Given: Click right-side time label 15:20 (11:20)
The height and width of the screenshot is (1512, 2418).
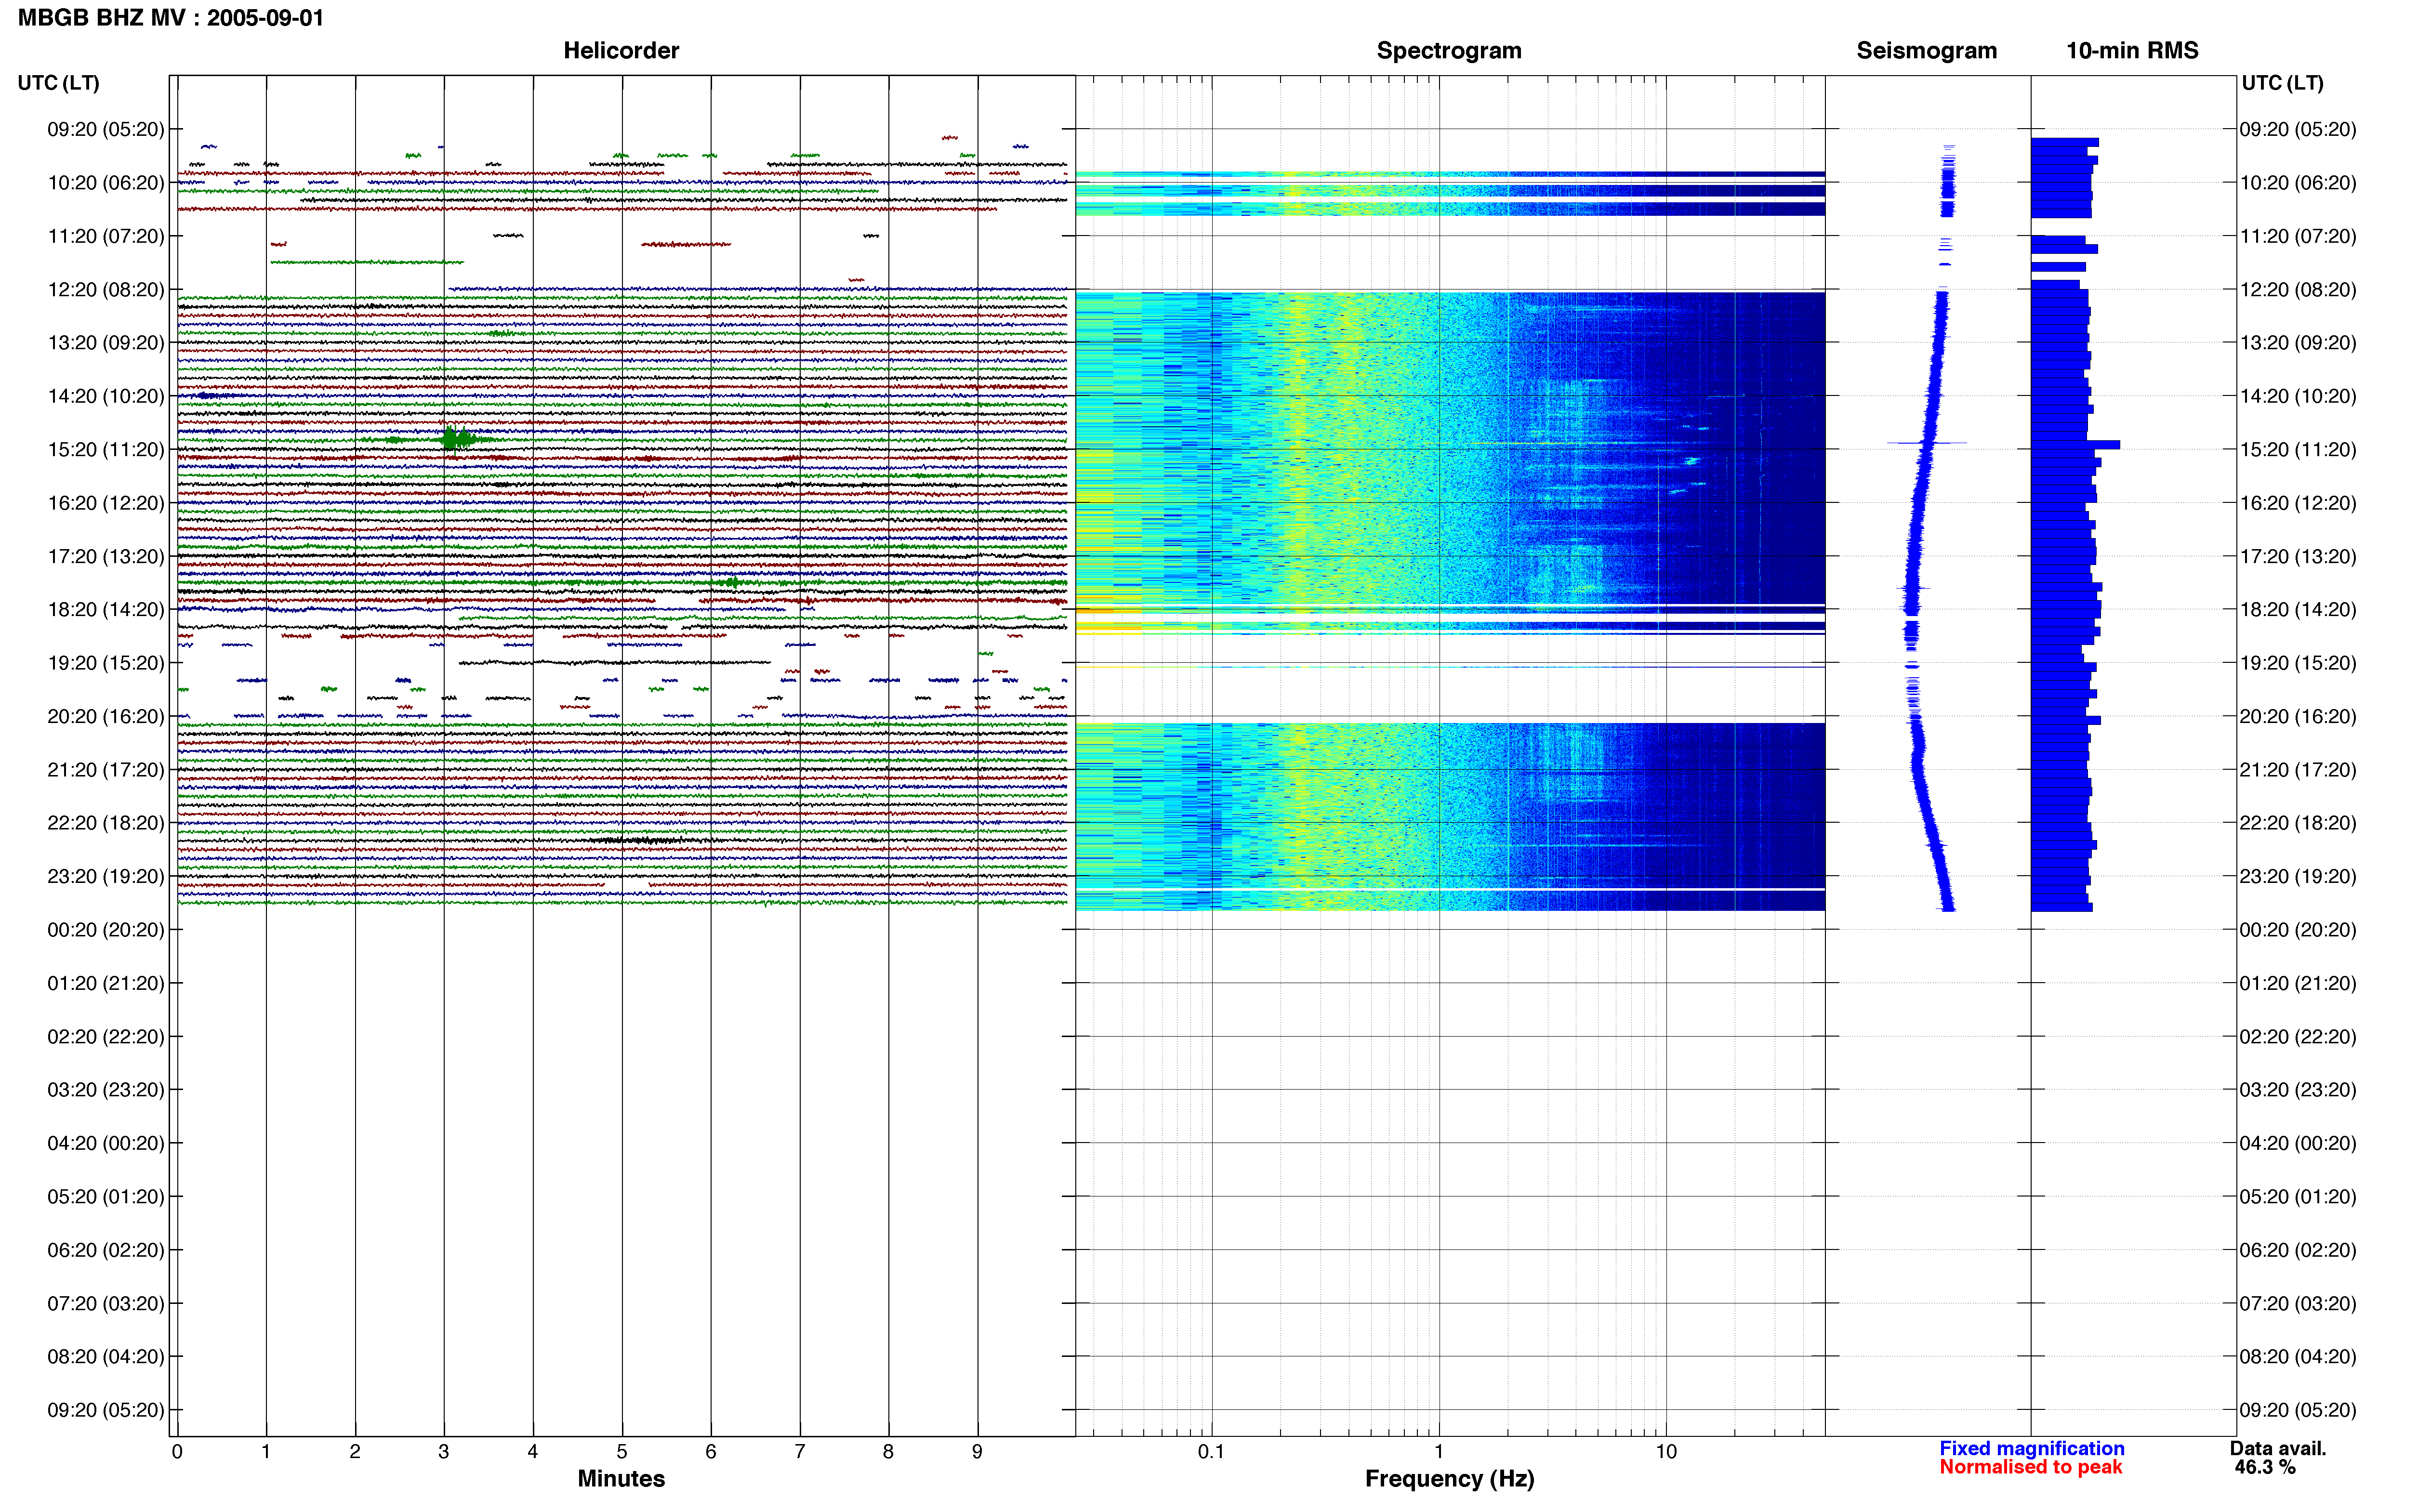Looking at the screenshot, I should pos(2298,449).
